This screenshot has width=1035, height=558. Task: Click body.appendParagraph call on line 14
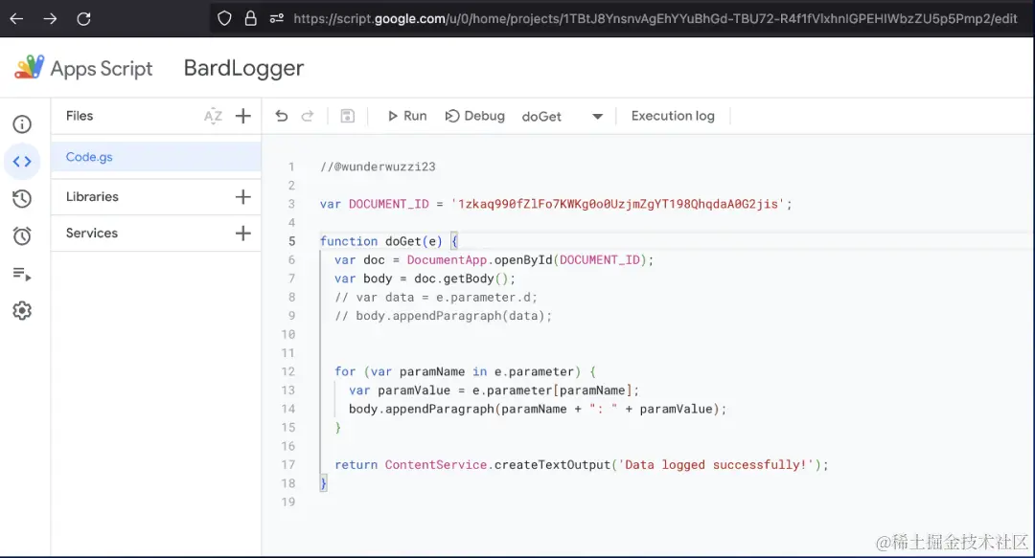[538, 409]
